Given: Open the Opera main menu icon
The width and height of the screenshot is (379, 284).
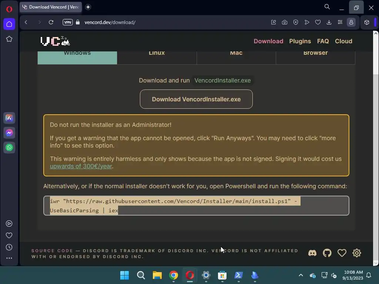Looking at the screenshot, I should pos(9,9).
